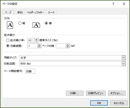Screen dimensions: 130x108
Task: Click the help question mark icon
Action: tap(113, 4)
